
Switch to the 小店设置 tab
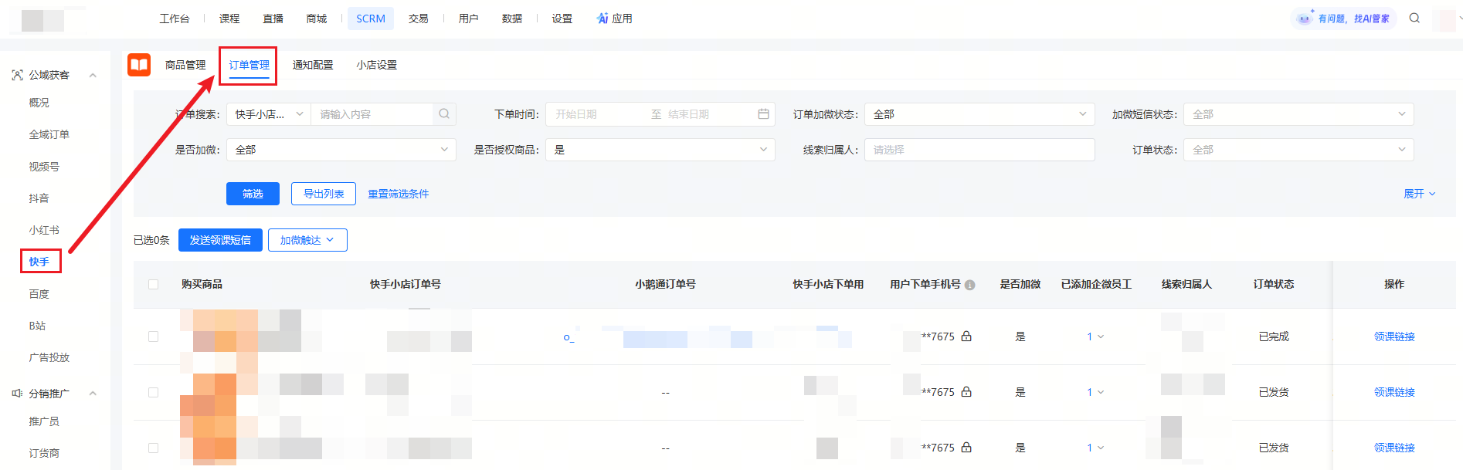[x=377, y=65]
